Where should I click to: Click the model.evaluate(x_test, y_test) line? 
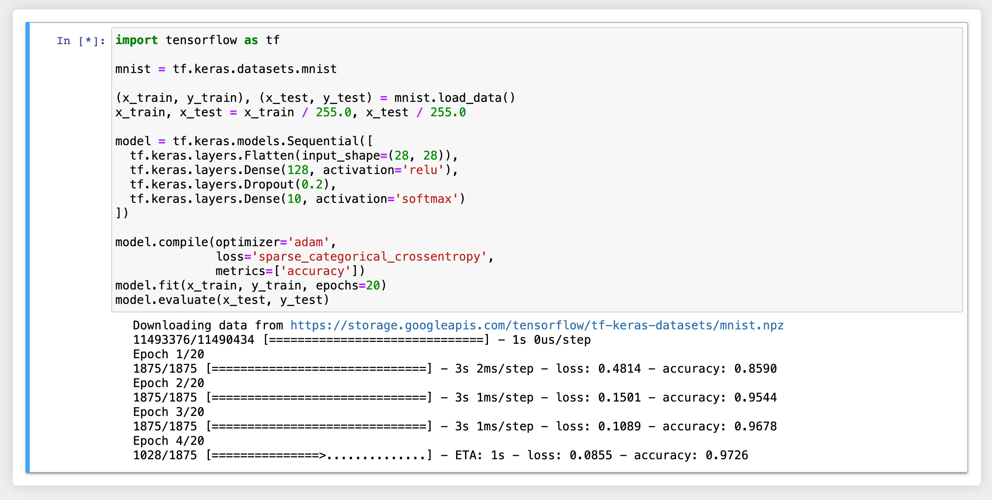point(222,300)
